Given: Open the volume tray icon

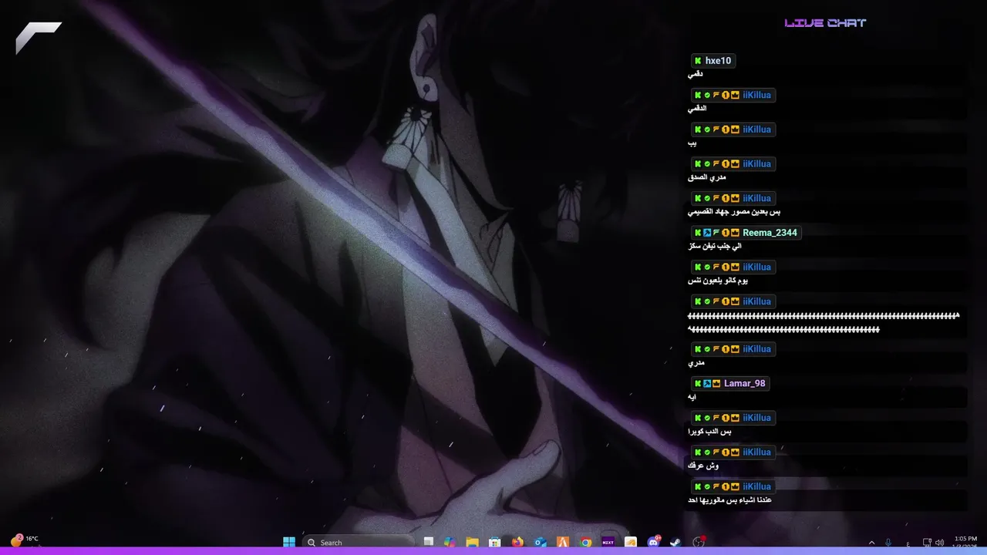Looking at the screenshot, I should (940, 543).
